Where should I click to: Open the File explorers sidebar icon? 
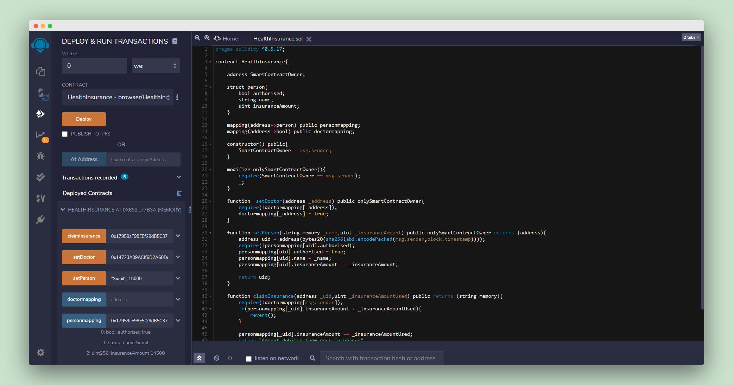tap(40, 72)
